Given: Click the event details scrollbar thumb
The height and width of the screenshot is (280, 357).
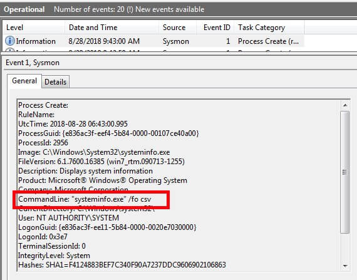Looking at the screenshot, I should pos(345,172).
